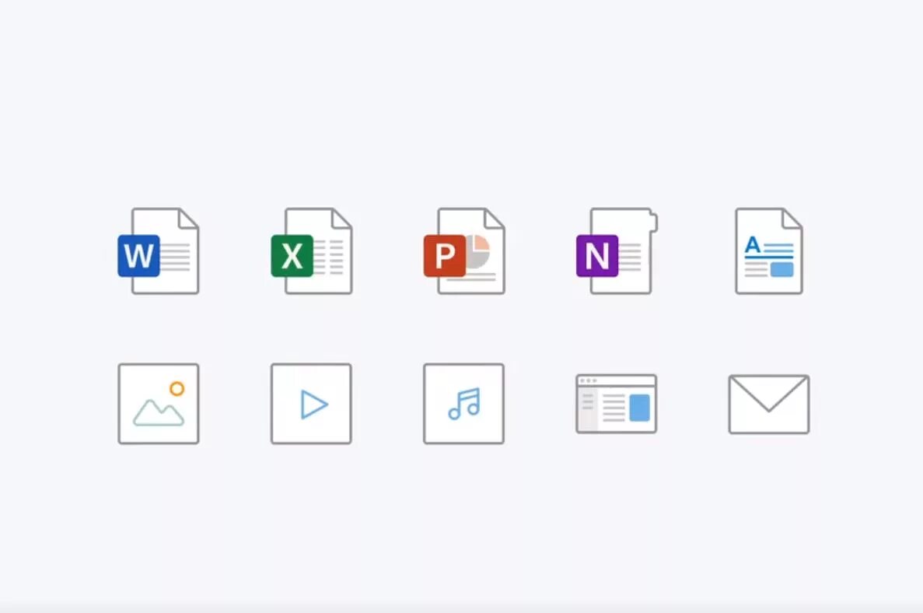The image size is (923, 613).
Task: Click the video play file icon
Action: pyautogui.click(x=311, y=404)
